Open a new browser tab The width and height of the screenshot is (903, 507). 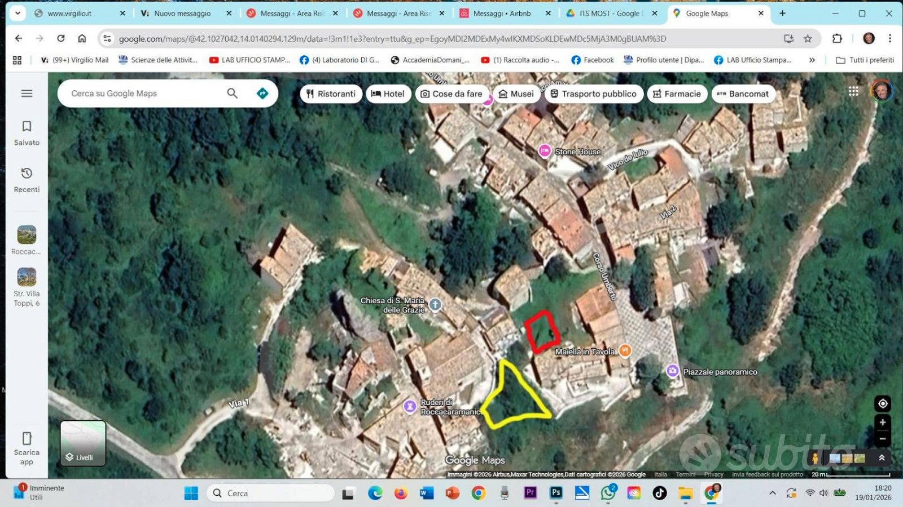click(782, 13)
